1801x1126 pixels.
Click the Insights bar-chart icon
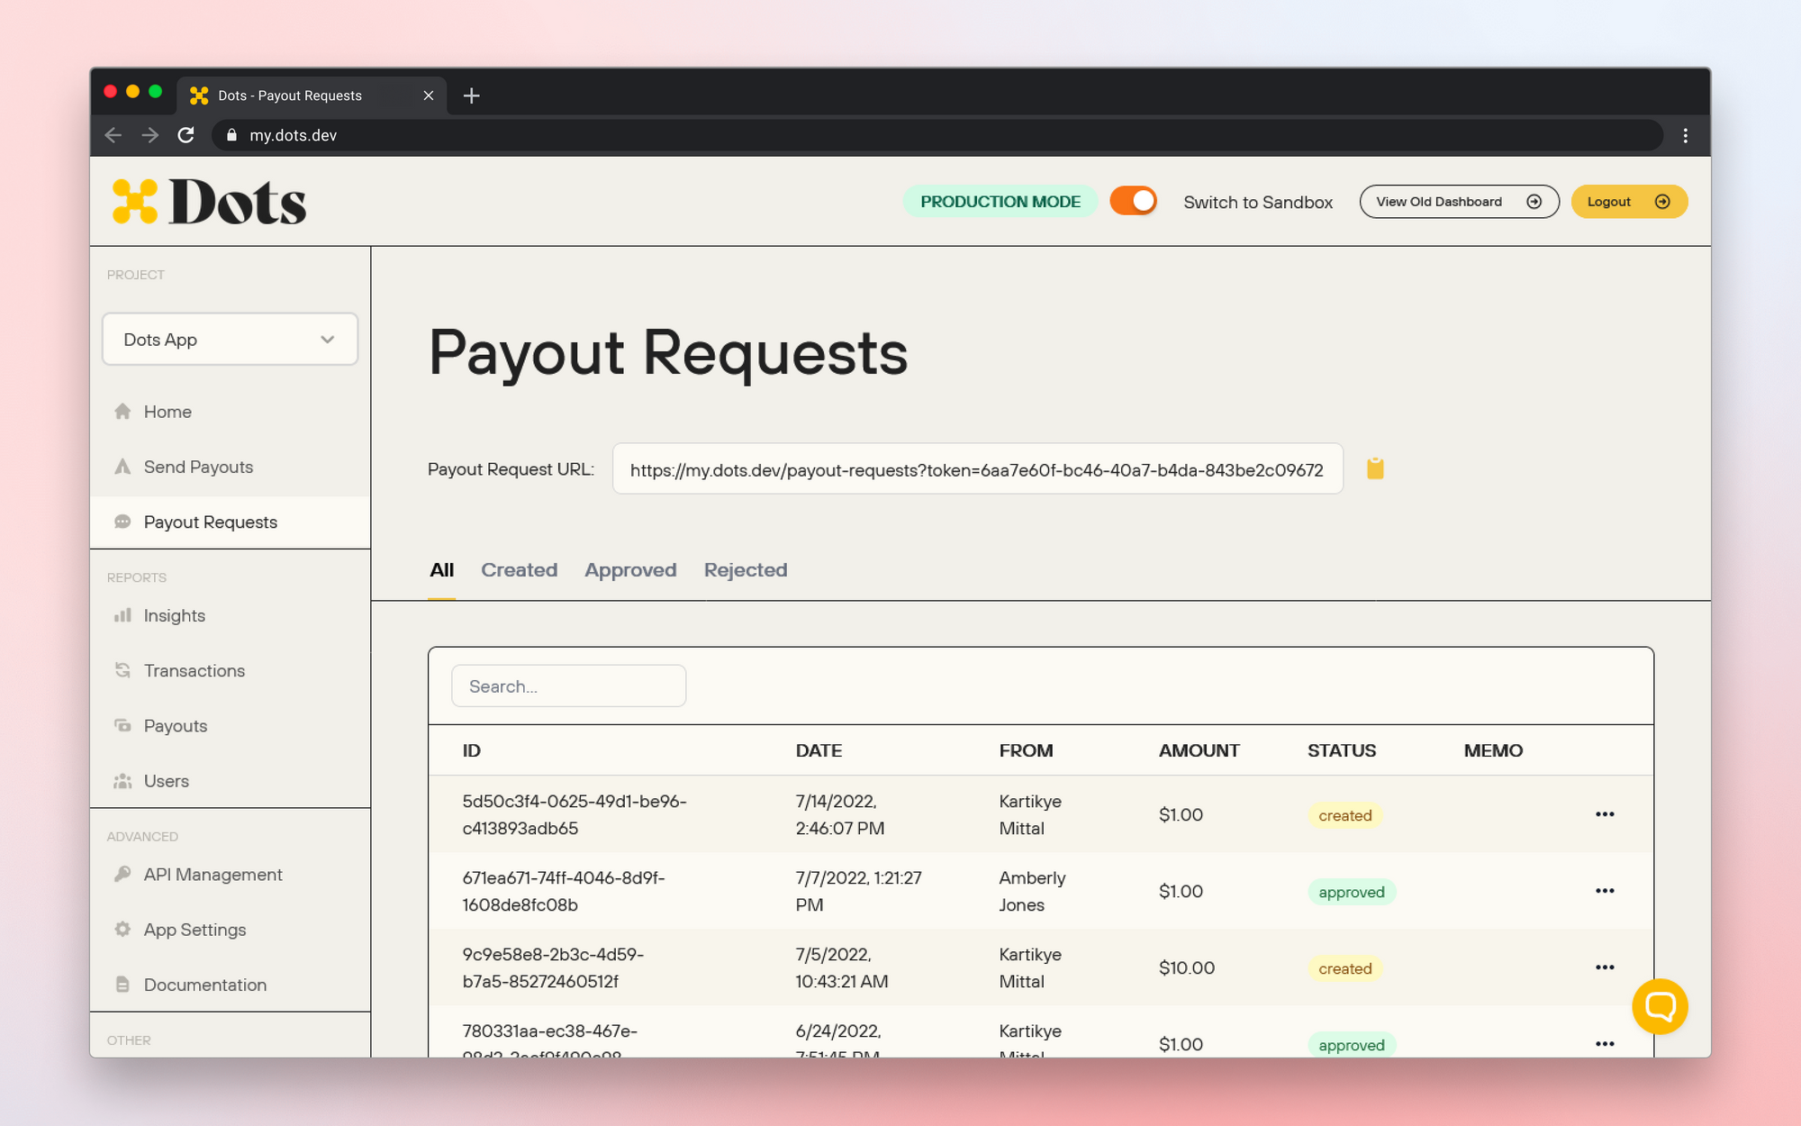(x=123, y=615)
